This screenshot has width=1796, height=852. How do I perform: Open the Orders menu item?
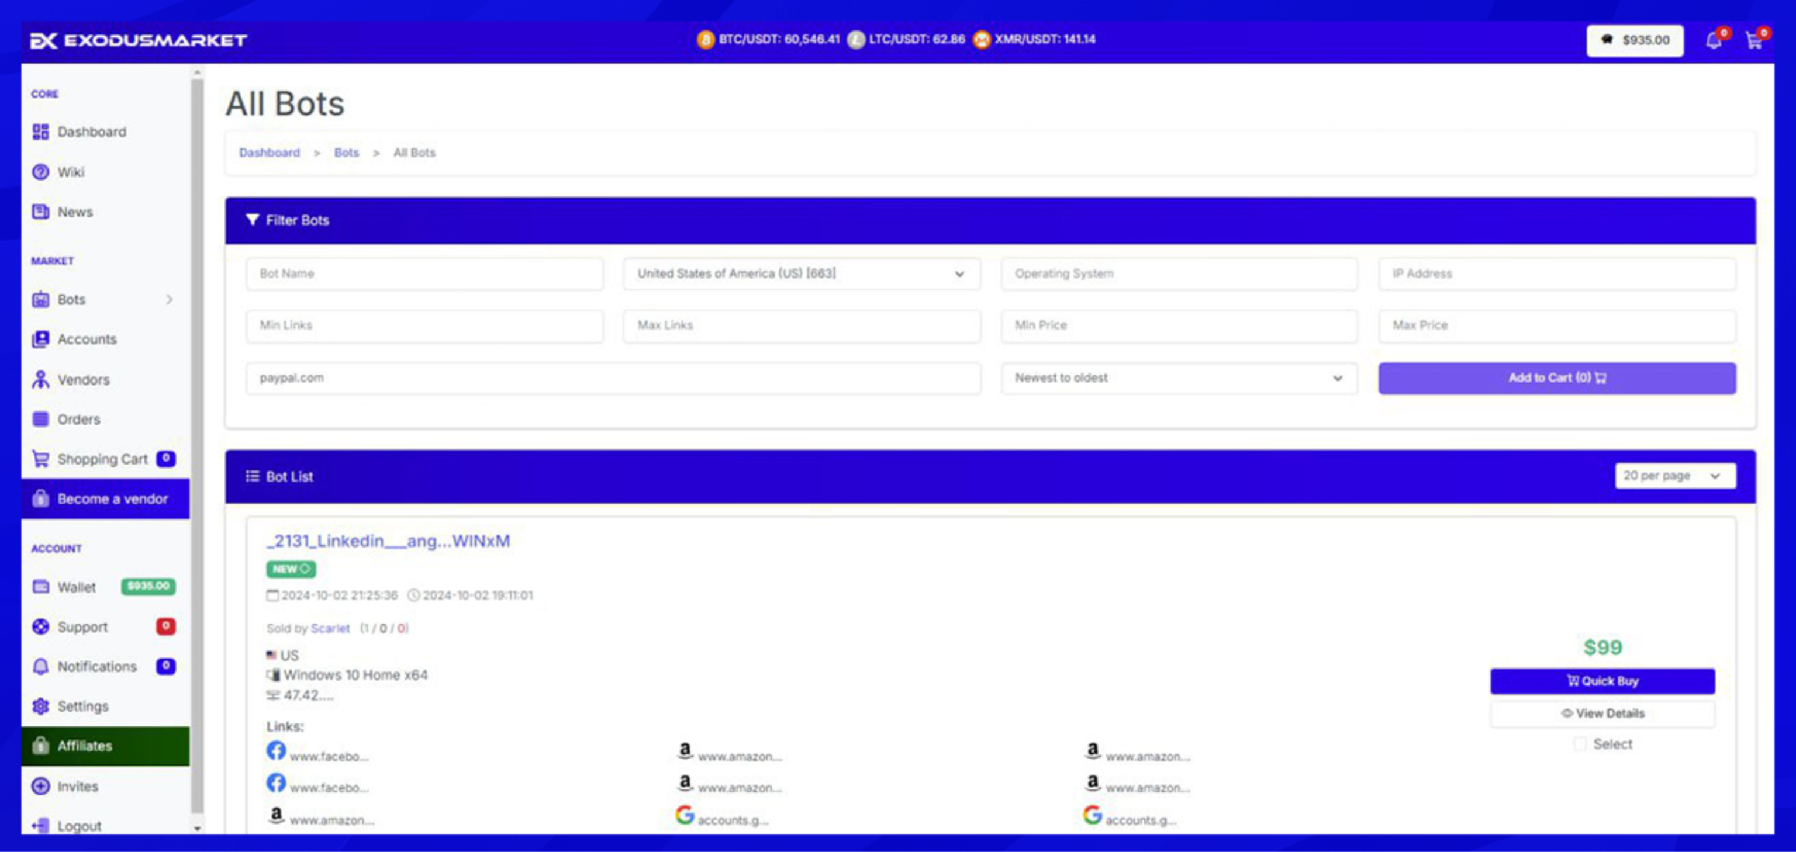[78, 420]
